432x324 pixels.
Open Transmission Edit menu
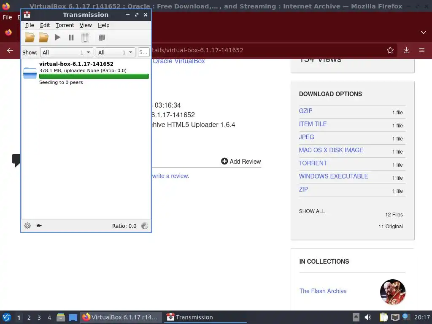(x=45, y=25)
